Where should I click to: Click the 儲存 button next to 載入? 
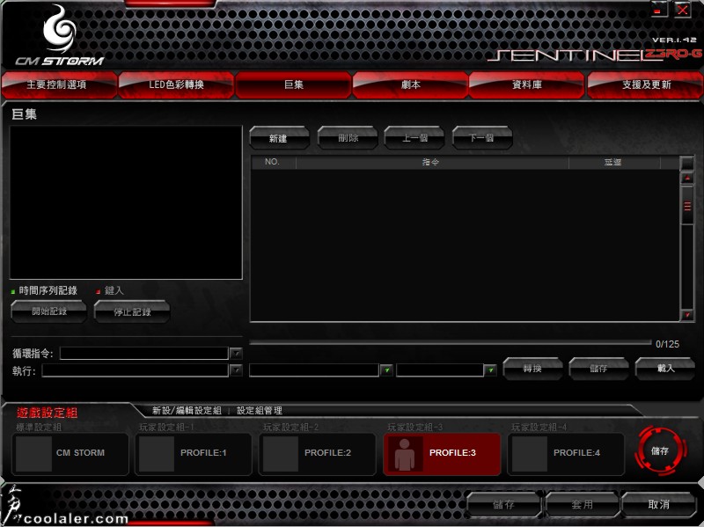click(598, 369)
